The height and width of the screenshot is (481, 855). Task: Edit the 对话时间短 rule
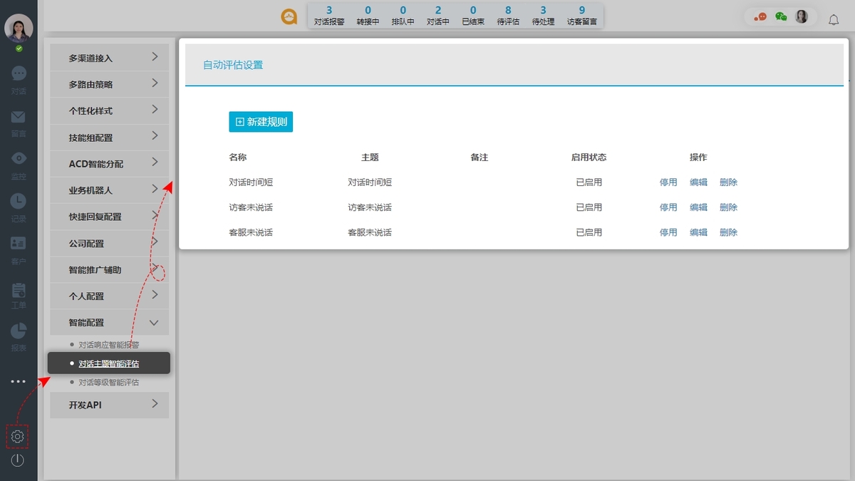click(x=698, y=182)
